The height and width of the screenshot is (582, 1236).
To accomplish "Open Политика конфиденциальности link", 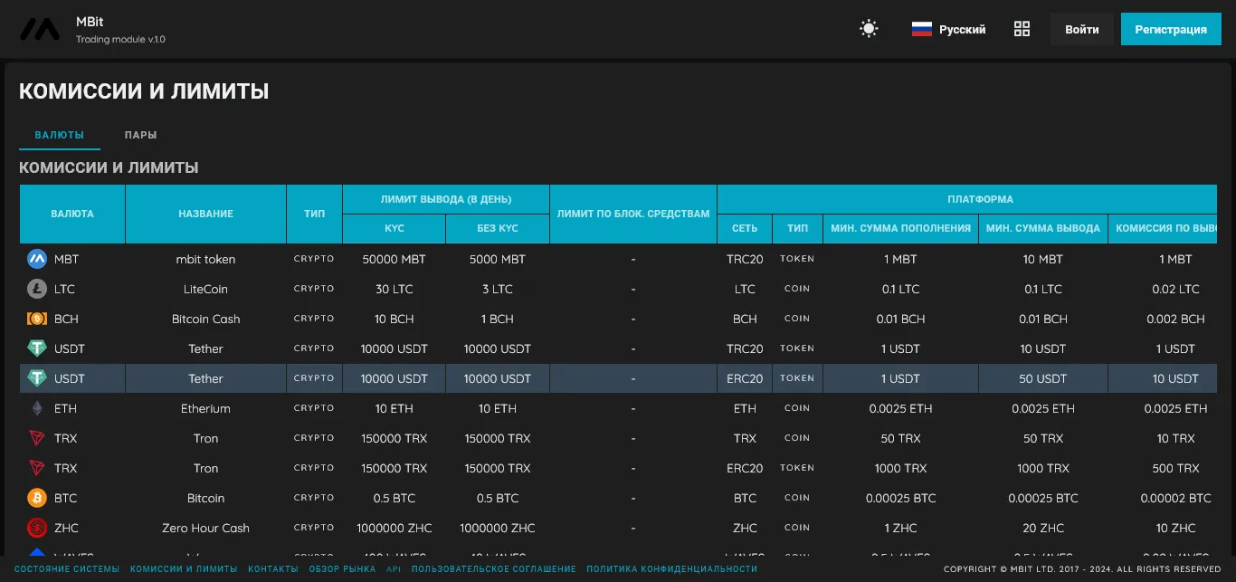I will 672,569.
